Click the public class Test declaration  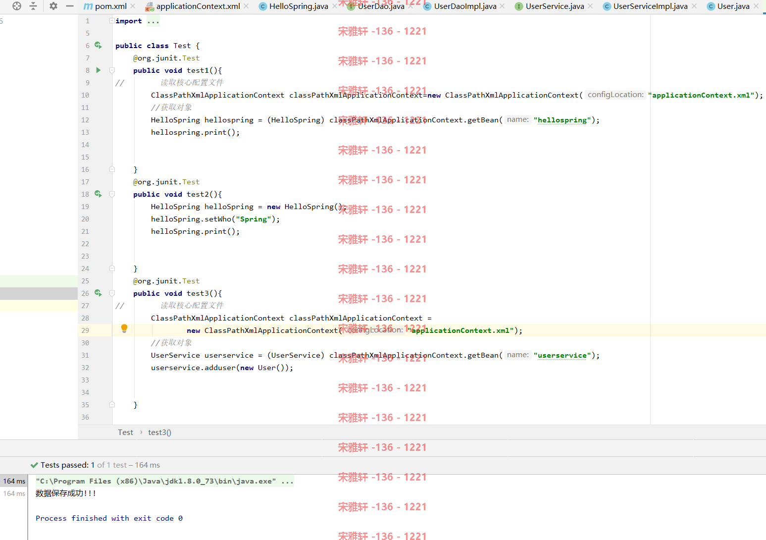[x=157, y=46]
